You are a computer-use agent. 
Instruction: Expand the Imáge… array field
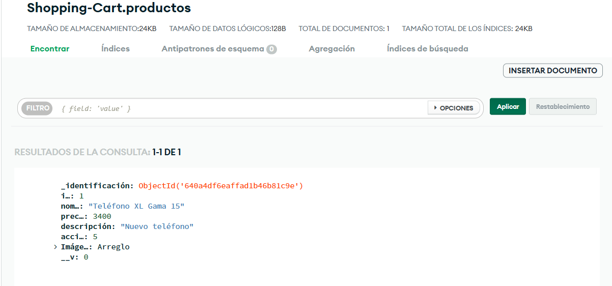pos(55,247)
